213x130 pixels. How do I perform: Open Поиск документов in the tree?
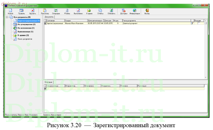tap(25, 39)
